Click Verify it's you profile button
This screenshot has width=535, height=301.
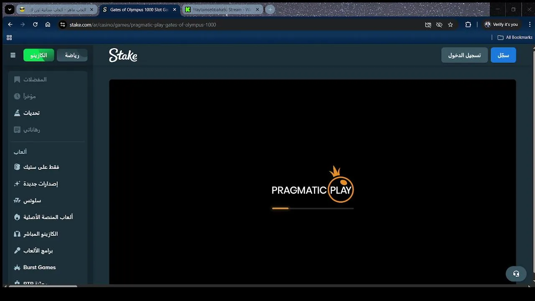(x=501, y=25)
